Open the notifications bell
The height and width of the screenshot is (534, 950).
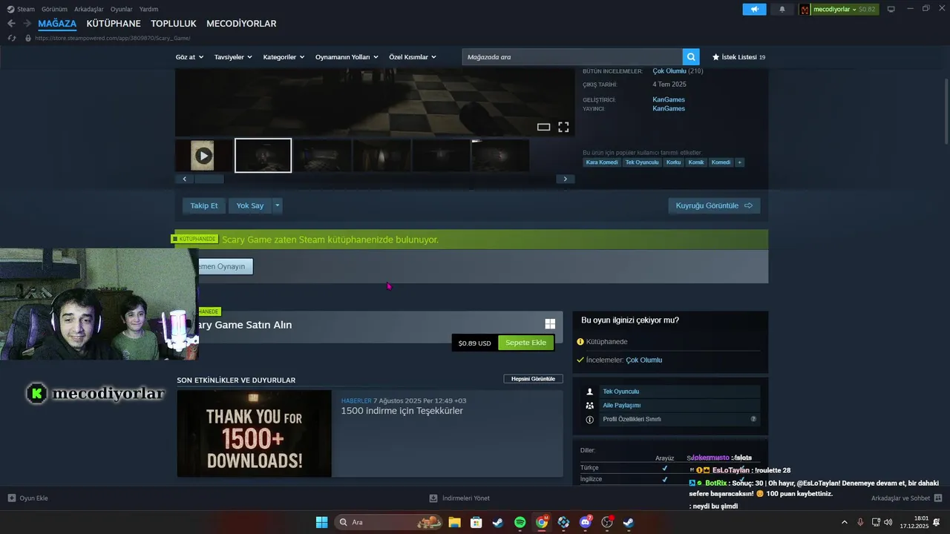(x=782, y=9)
